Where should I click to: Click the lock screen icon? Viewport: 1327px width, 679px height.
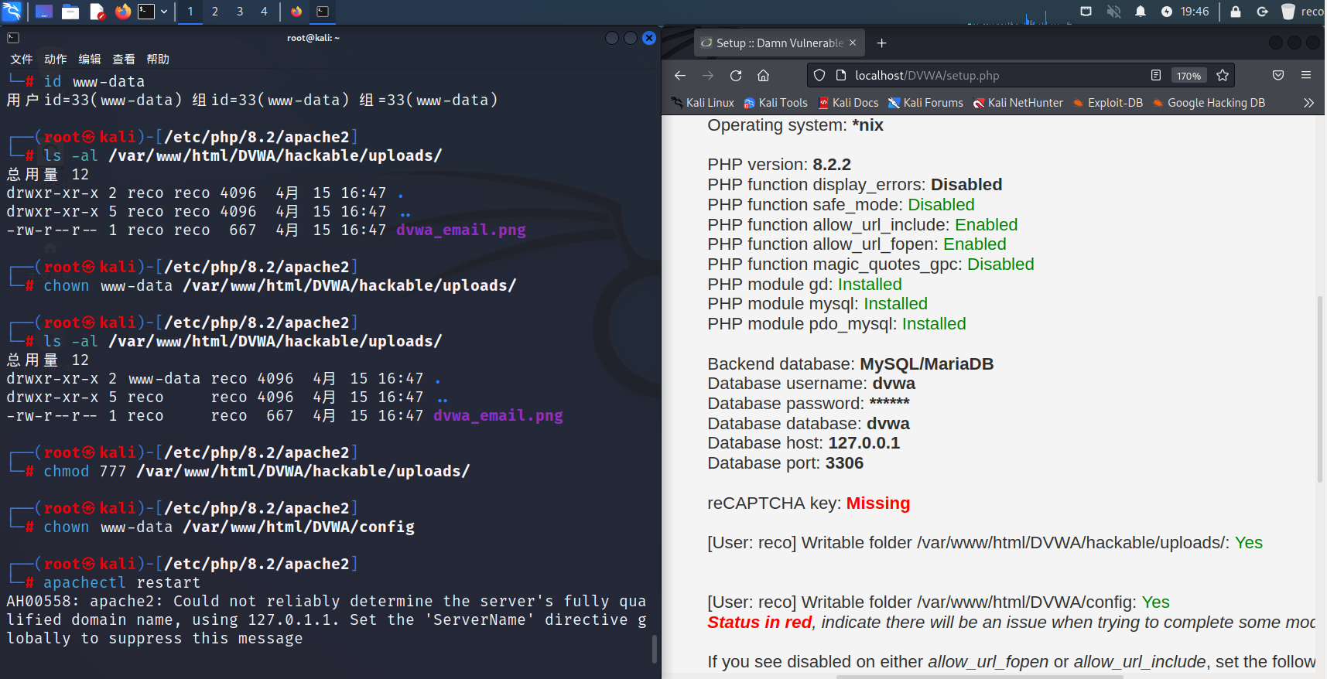(x=1236, y=12)
